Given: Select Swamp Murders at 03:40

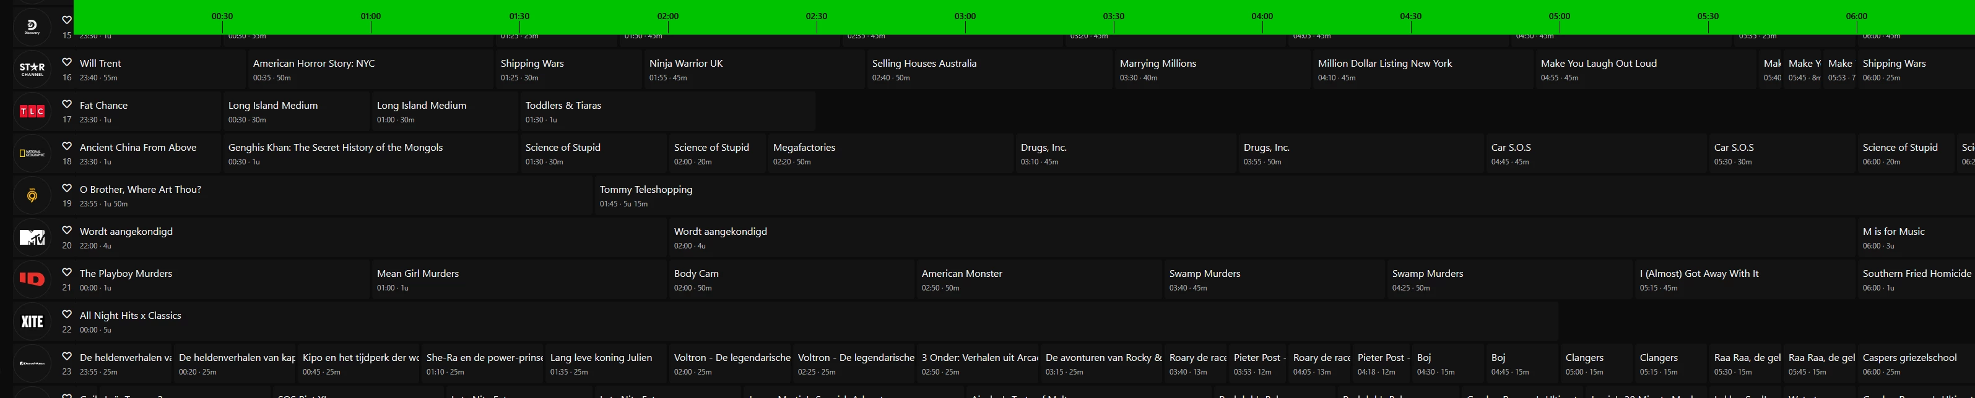Looking at the screenshot, I should coord(1274,280).
